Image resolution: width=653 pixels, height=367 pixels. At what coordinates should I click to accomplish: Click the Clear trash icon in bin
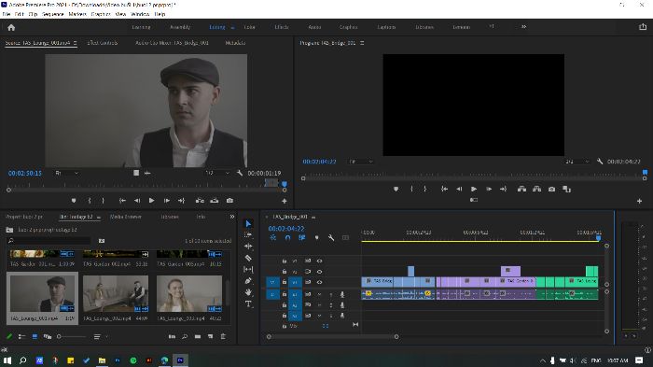[x=223, y=336]
